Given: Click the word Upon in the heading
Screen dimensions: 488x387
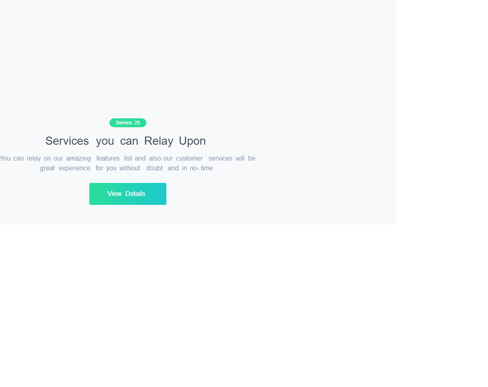Looking at the screenshot, I should click(x=192, y=141).
